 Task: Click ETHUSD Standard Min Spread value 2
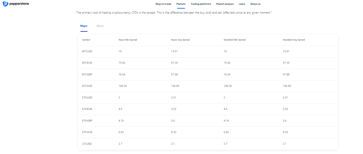(224, 97)
